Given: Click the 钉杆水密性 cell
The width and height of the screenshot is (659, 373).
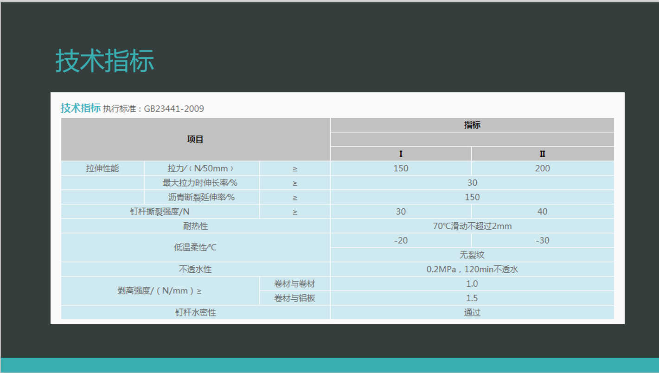Looking at the screenshot, I should pyautogui.click(x=195, y=312).
